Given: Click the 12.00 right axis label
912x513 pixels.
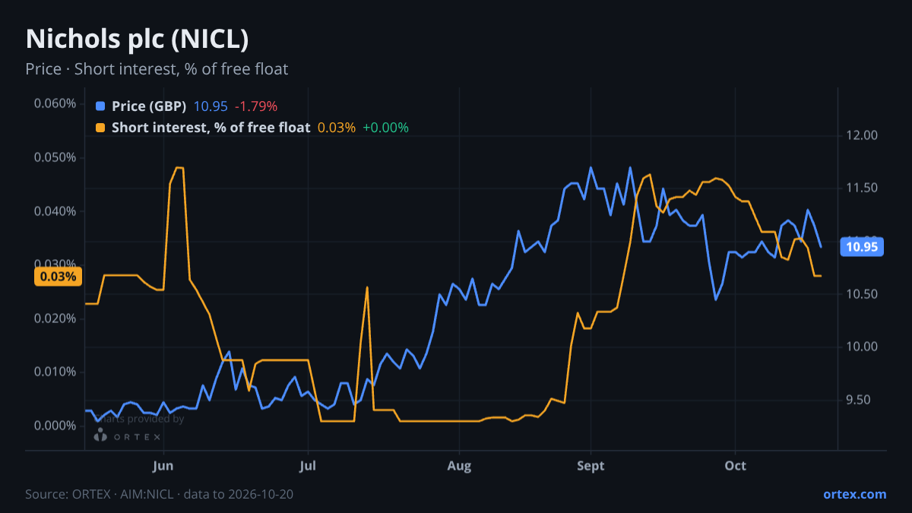Looking at the screenshot, I should [861, 135].
